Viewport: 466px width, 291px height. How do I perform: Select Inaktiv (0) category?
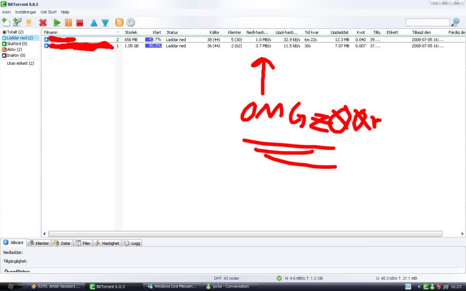(14, 55)
